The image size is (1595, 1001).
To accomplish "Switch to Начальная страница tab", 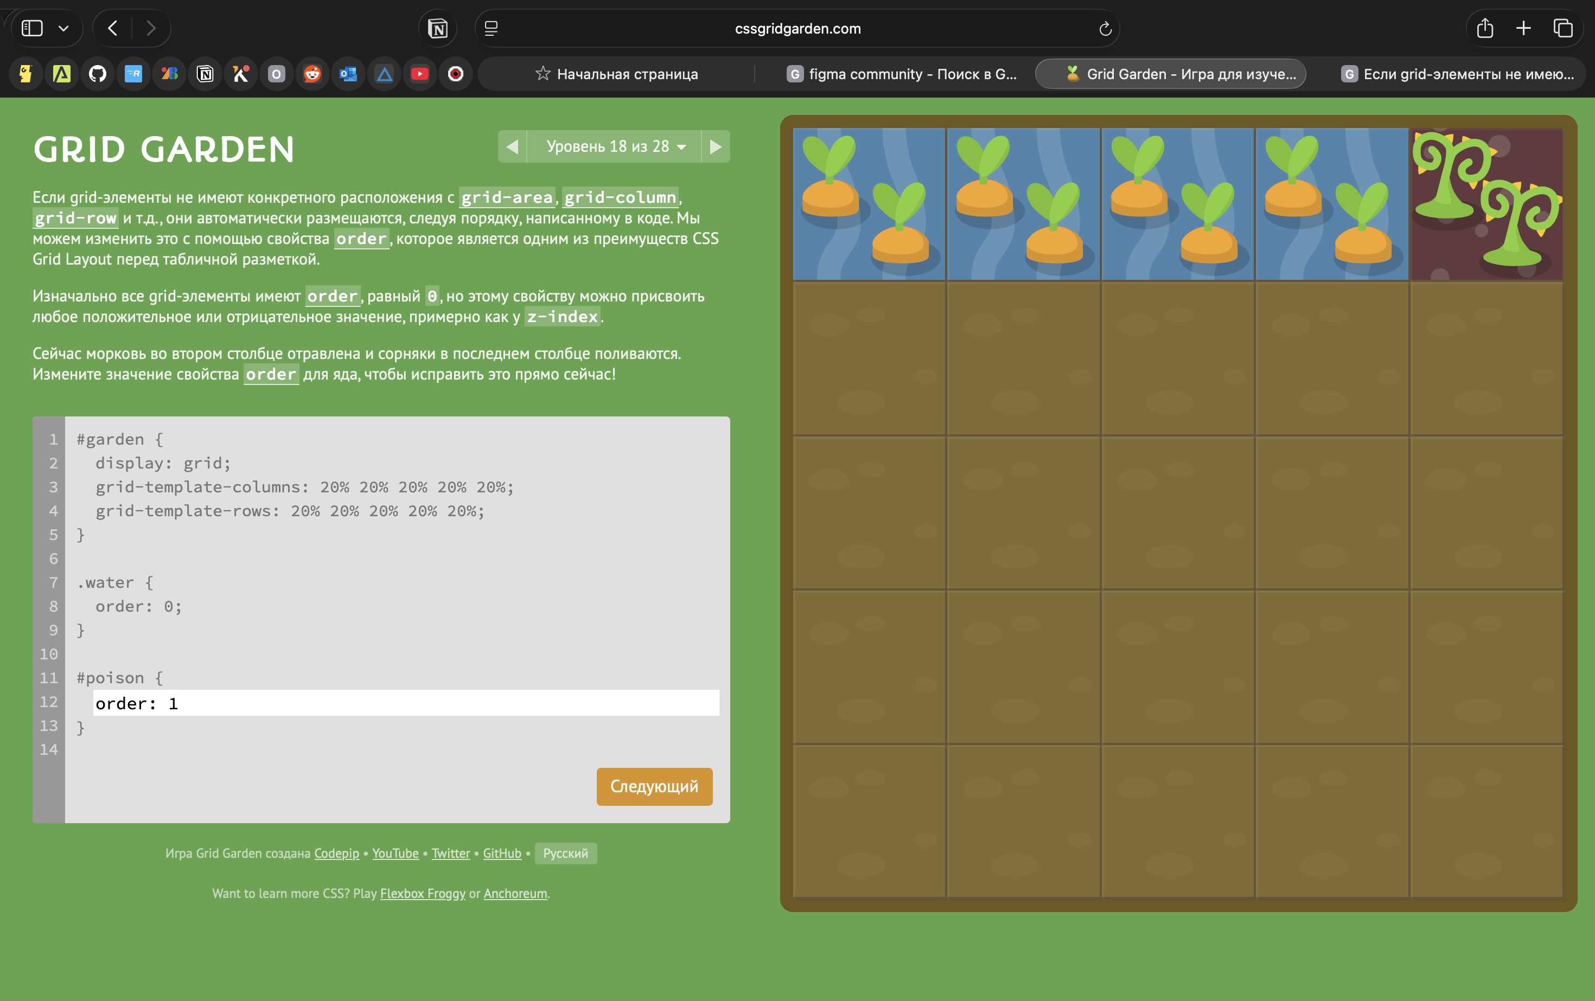I will point(617,74).
